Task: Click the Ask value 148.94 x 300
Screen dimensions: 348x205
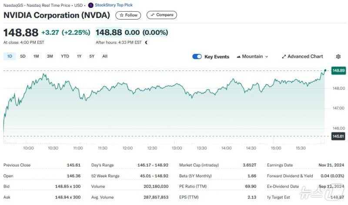Action: click(68, 197)
